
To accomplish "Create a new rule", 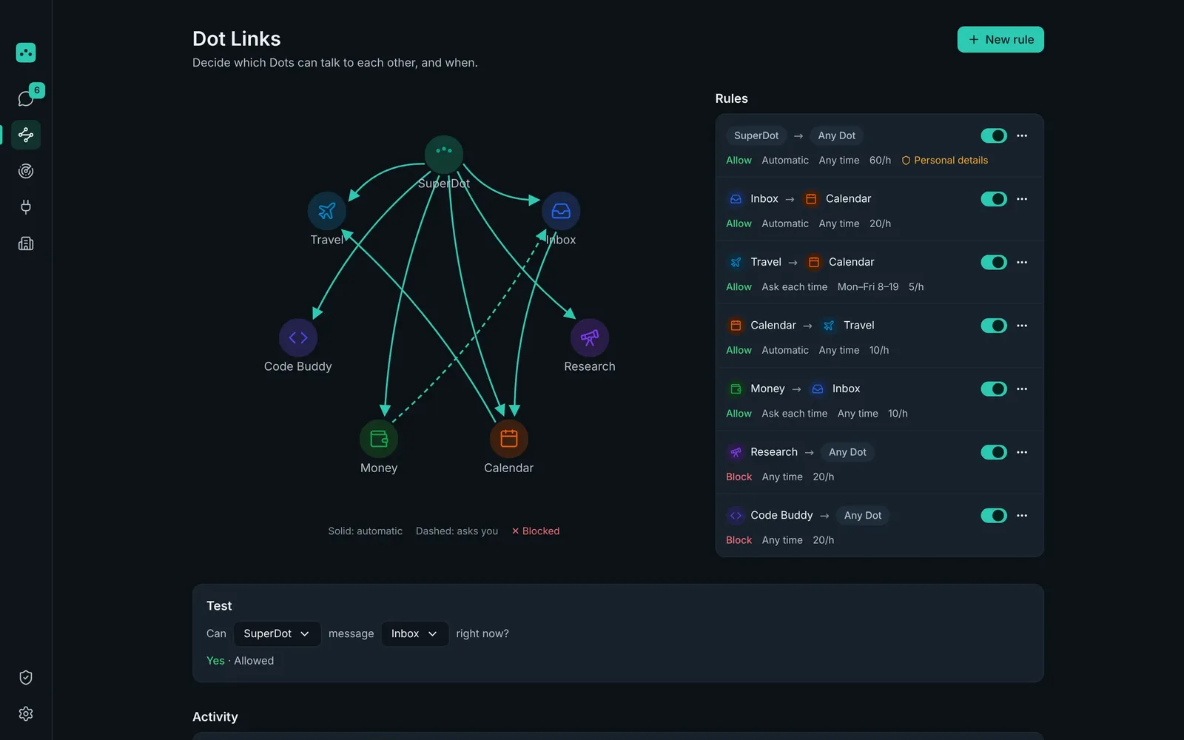I will (x=1000, y=40).
